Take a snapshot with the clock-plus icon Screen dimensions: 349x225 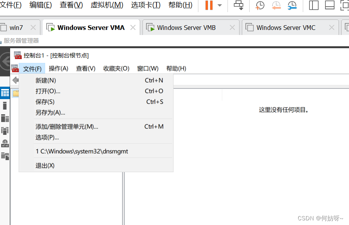click(260, 5)
